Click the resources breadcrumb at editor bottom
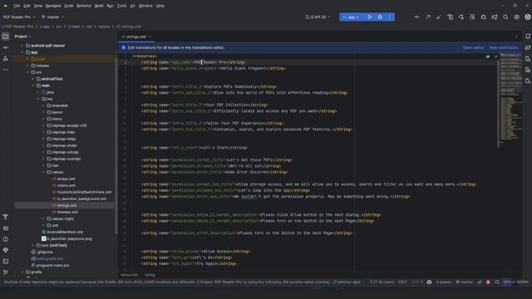 (x=130, y=275)
